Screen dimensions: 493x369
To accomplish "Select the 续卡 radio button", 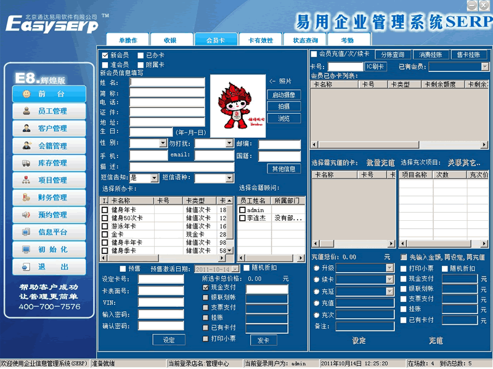I will [x=316, y=280].
